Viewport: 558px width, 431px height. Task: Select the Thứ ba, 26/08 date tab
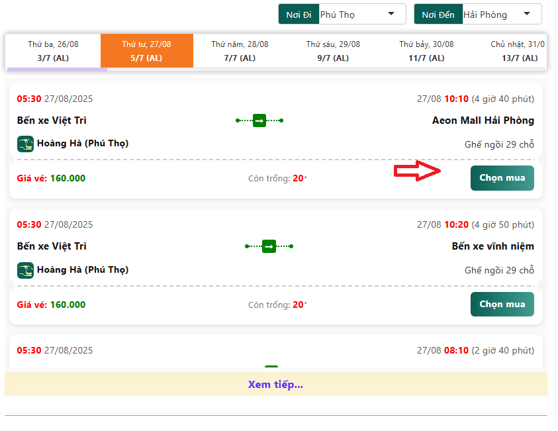coord(53,51)
